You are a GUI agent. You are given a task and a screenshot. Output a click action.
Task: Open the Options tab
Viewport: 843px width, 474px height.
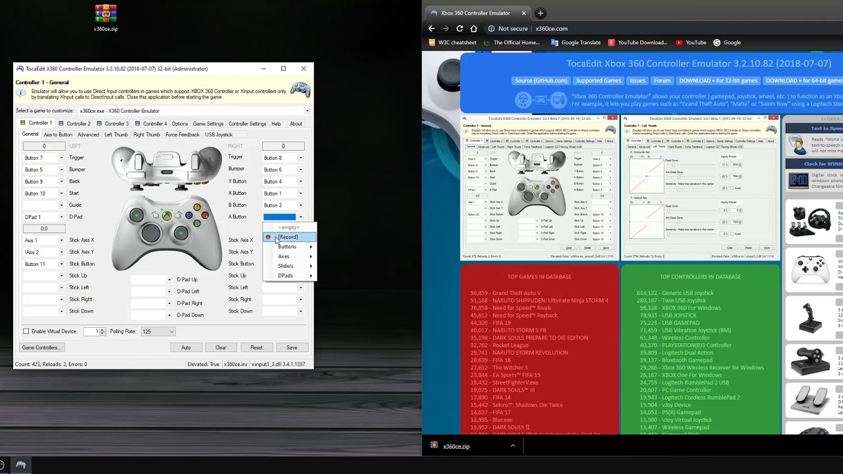180,123
